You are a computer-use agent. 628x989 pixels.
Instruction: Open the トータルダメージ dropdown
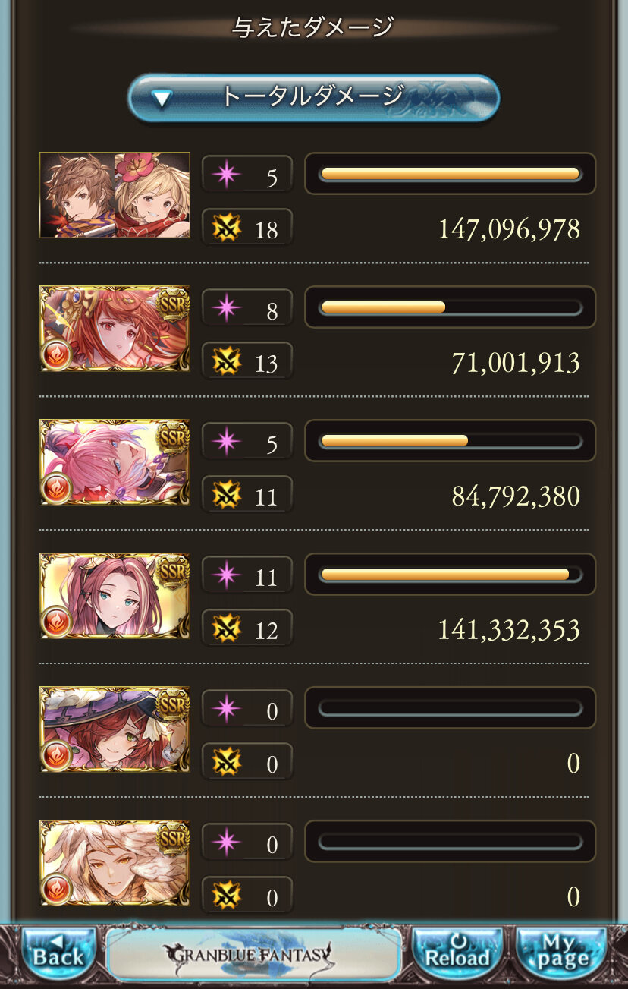(x=313, y=97)
